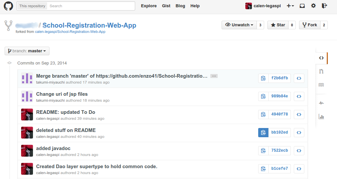Copy SHA 4940f78 to clipboard

(263, 114)
